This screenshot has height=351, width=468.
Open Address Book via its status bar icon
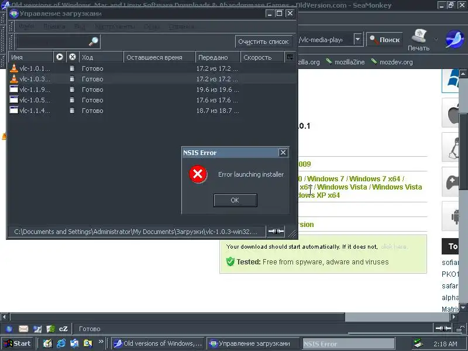point(50,329)
